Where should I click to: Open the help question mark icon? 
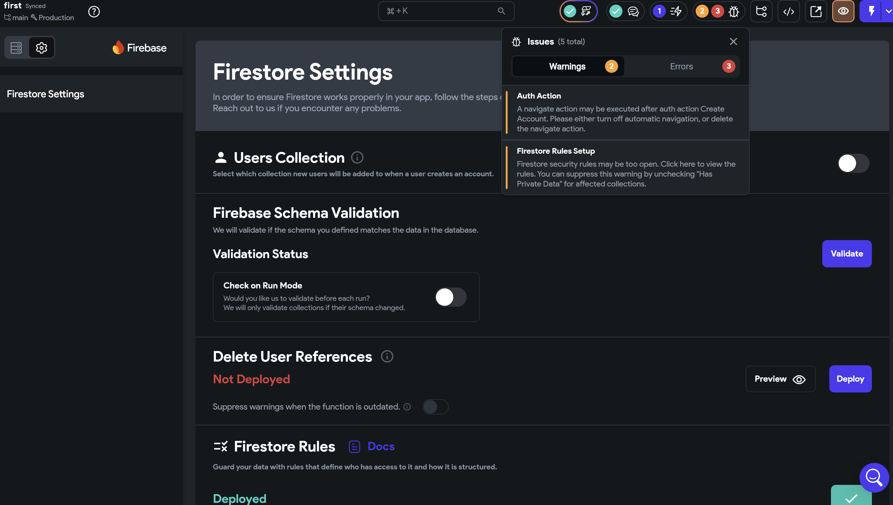(x=94, y=12)
